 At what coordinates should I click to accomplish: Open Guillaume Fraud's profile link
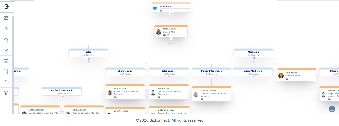tap(166, 110)
